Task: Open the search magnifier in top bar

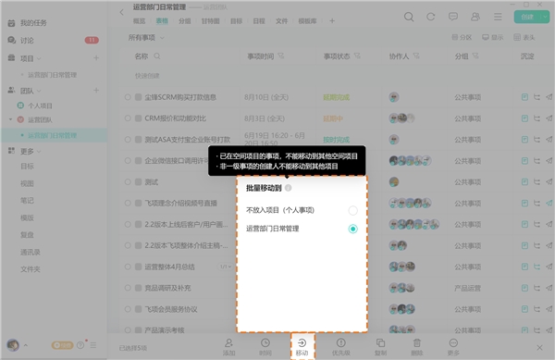Action: pyautogui.click(x=409, y=17)
